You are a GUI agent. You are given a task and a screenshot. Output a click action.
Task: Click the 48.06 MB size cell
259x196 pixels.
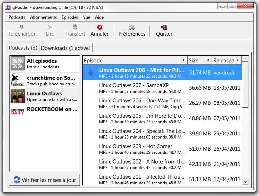click(x=200, y=118)
